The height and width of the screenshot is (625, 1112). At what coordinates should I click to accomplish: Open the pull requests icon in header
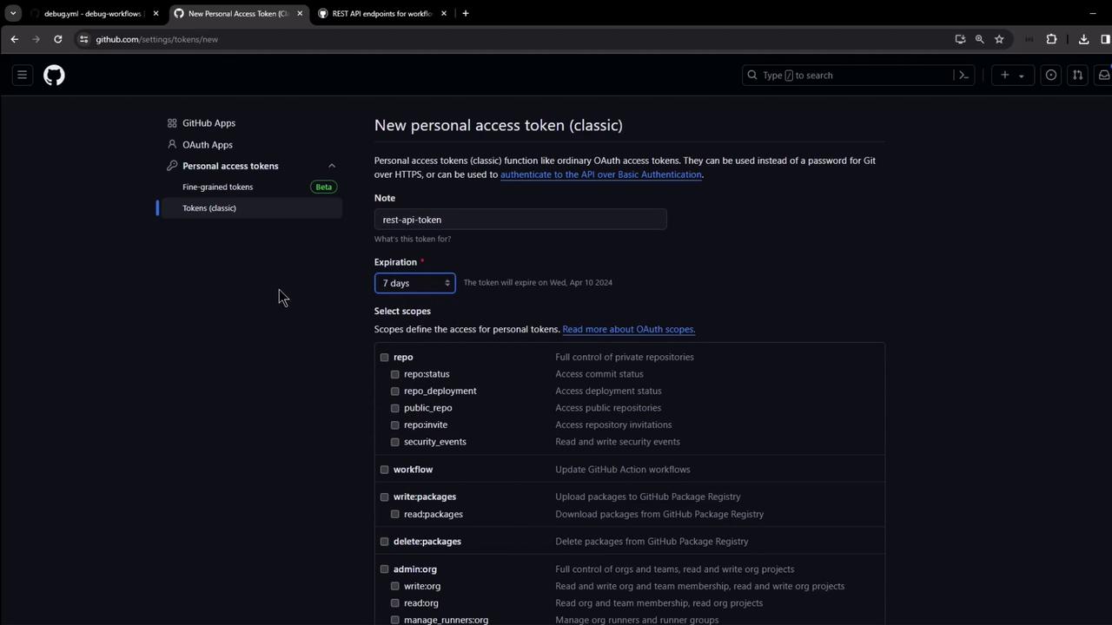1077,76
